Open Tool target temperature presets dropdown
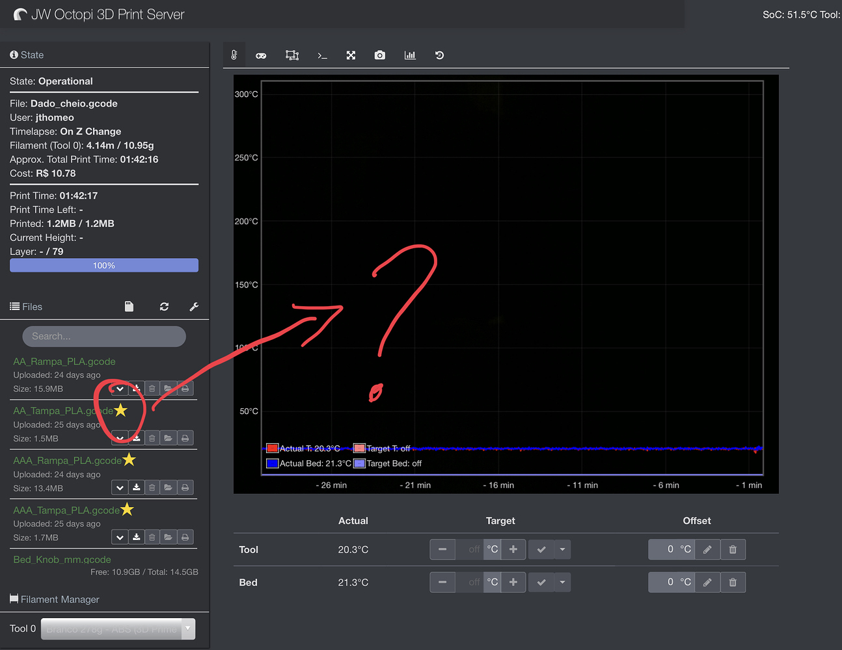Viewport: 842px width, 650px height. coord(562,549)
